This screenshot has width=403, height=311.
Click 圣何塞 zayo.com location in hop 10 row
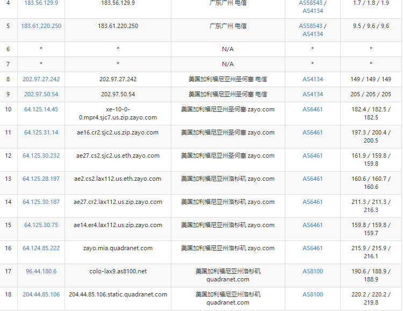[228, 109]
